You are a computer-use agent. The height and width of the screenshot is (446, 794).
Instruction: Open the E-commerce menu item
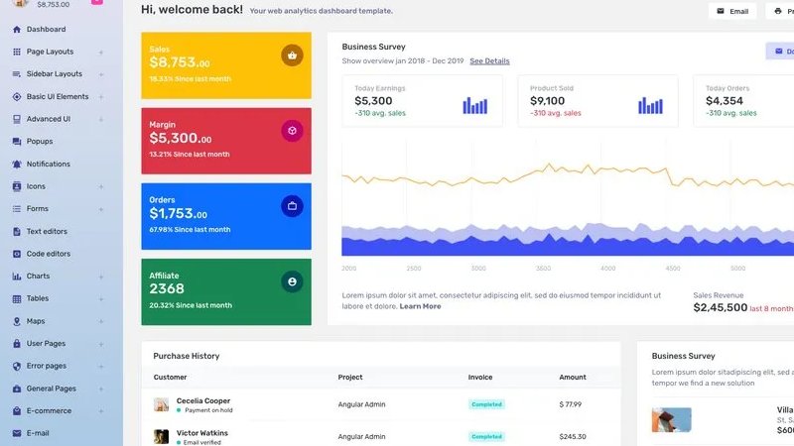click(49, 410)
